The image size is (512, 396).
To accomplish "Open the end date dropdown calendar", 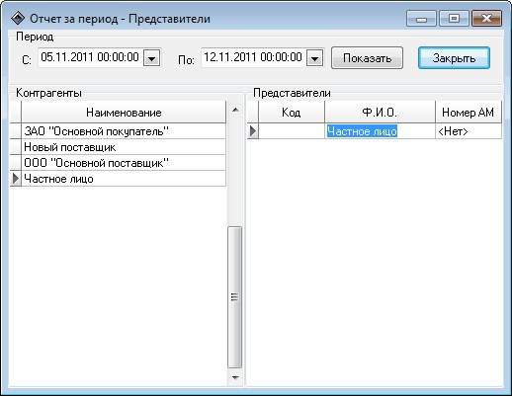I will [x=314, y=58].
